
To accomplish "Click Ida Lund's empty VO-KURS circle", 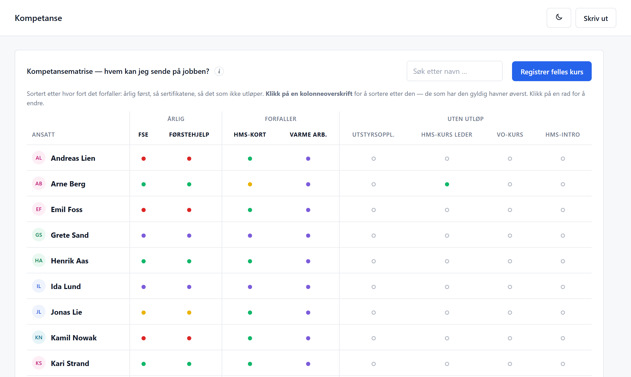I will point(510,287).
